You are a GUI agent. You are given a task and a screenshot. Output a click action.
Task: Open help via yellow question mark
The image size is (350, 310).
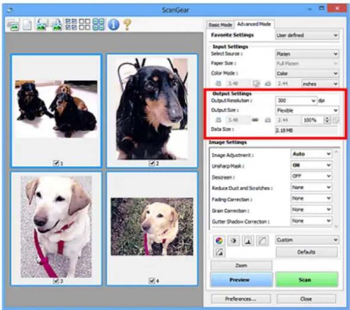tap(127, 24)
